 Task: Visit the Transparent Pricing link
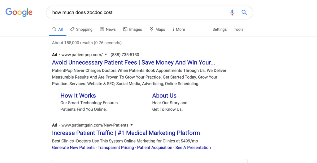click(x=116, y=148)
